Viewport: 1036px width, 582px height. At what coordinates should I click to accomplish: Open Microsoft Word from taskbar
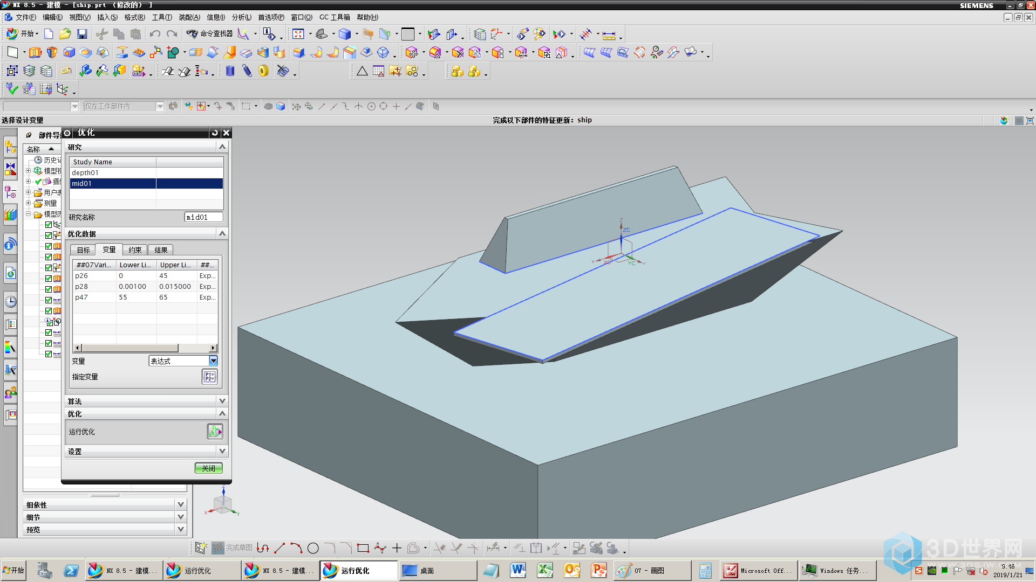[518, 570]
